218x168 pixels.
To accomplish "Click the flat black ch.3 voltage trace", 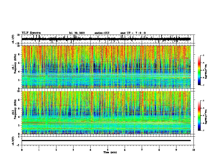I will pos(106,141).
